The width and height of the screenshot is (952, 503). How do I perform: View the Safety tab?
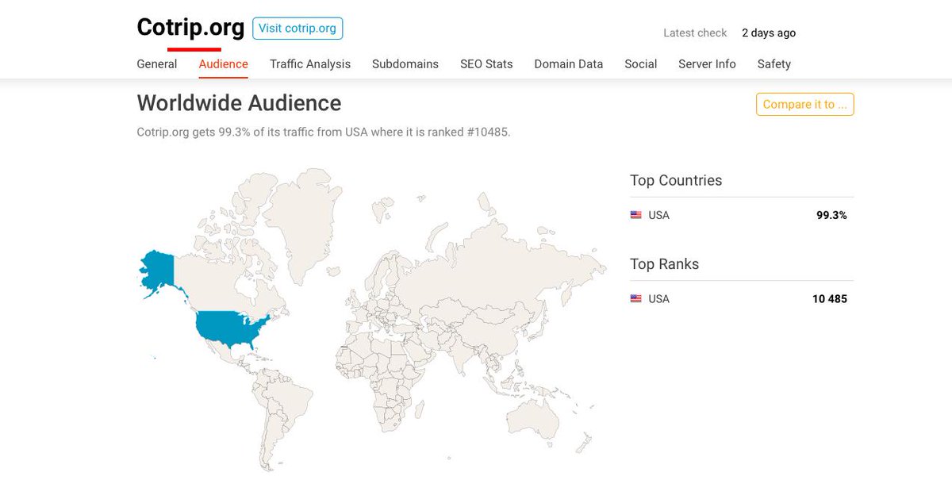tap(774, 64)
